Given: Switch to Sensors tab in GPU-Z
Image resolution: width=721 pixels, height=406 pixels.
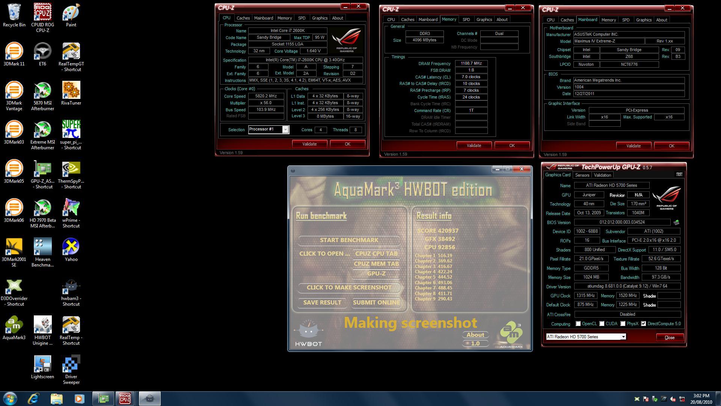Looking at the screenshot, I should coord(582,175).
